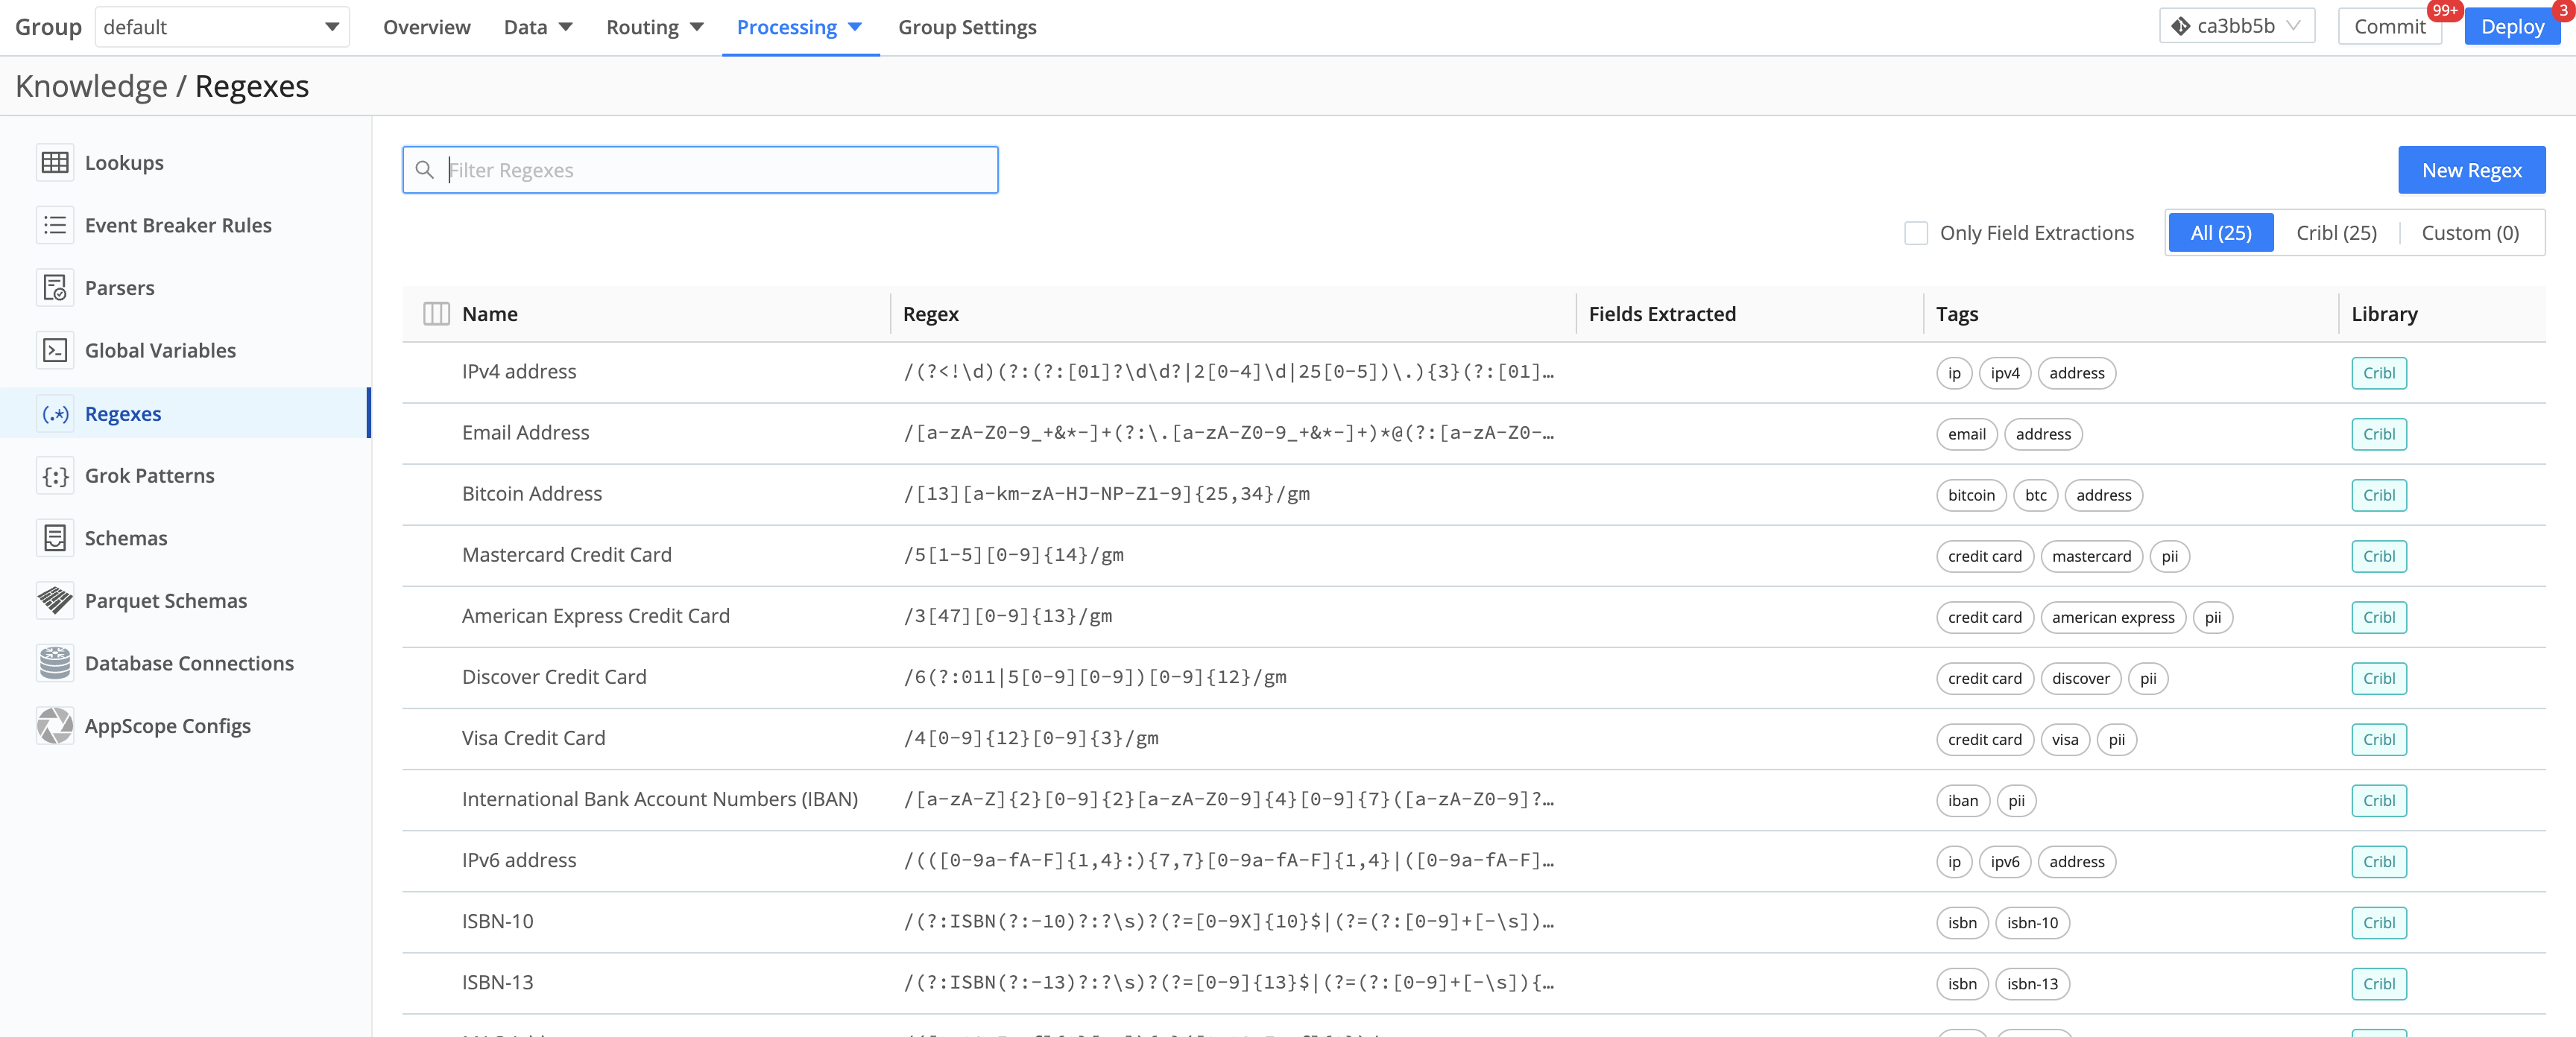Image resolution: width=2576 pixels, height=1037 pixels.
Task: Open the ca3bb5b branch selector
Action: (2237, 25)
